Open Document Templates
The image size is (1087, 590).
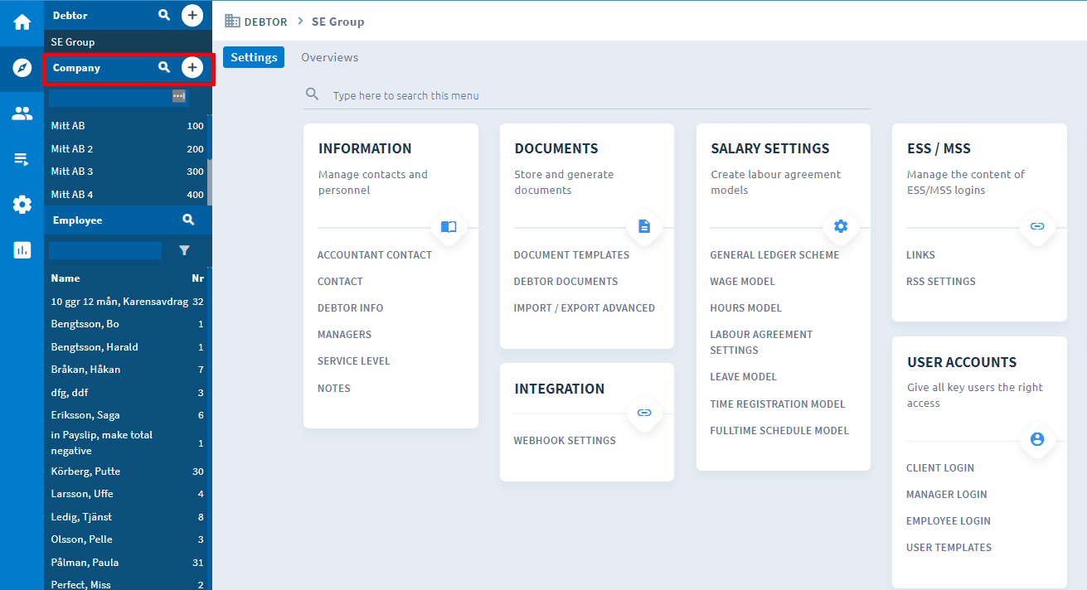click(x=571, y=255)
